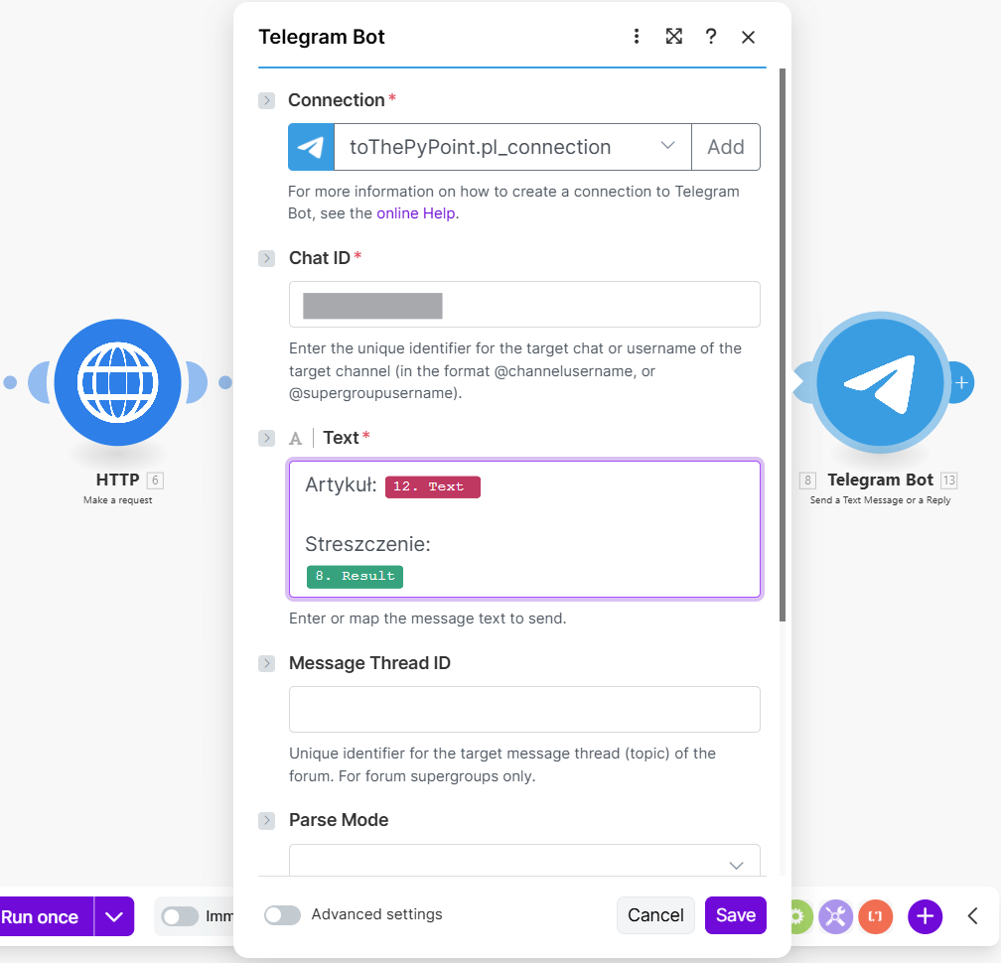Screen dimensions: 1001x963
Task: Follow the online Help link
Action: point(415,213)
